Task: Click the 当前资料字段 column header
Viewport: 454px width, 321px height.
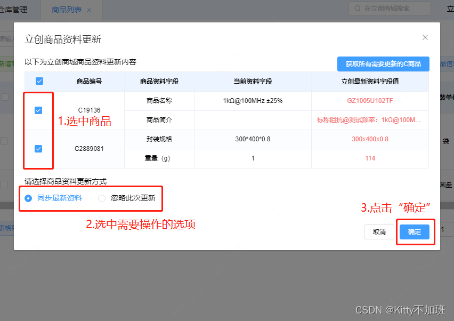Action: pyautogui.click(x=253, y=82)
